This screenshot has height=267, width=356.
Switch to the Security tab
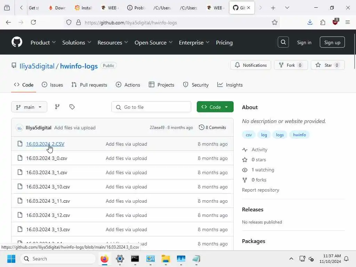point(196,85)
